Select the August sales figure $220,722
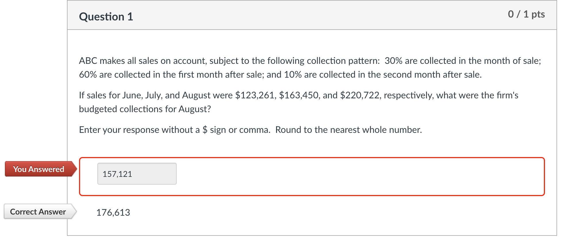Viewport: 570px width, 245px height. coord(360,95)
